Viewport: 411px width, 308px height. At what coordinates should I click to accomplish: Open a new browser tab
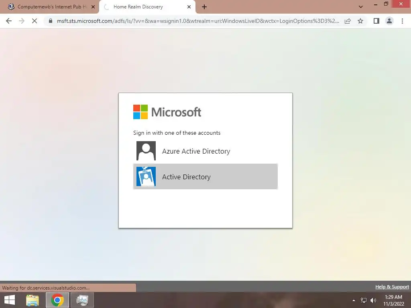click(x=204, y=7)
